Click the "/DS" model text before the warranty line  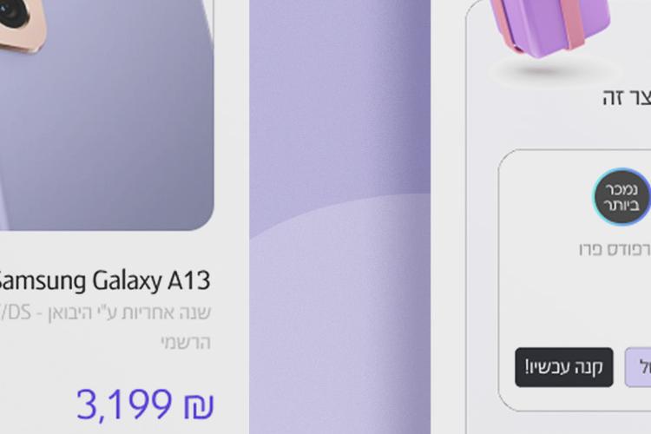(x=16, y=312)
